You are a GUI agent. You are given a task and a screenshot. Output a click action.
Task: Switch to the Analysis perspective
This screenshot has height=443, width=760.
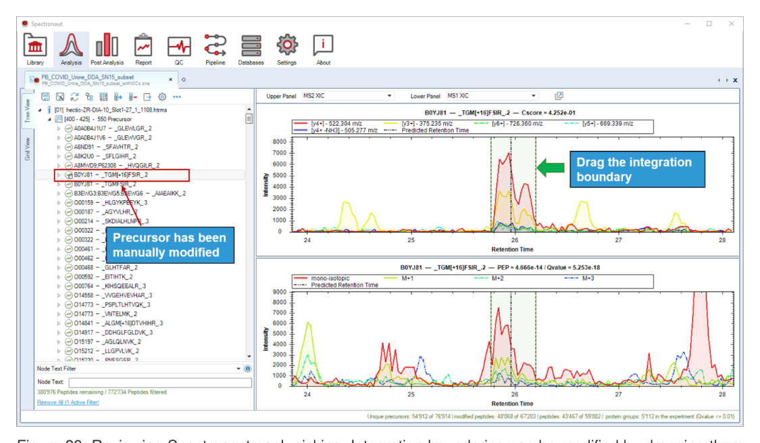click(x=71, y=49)
